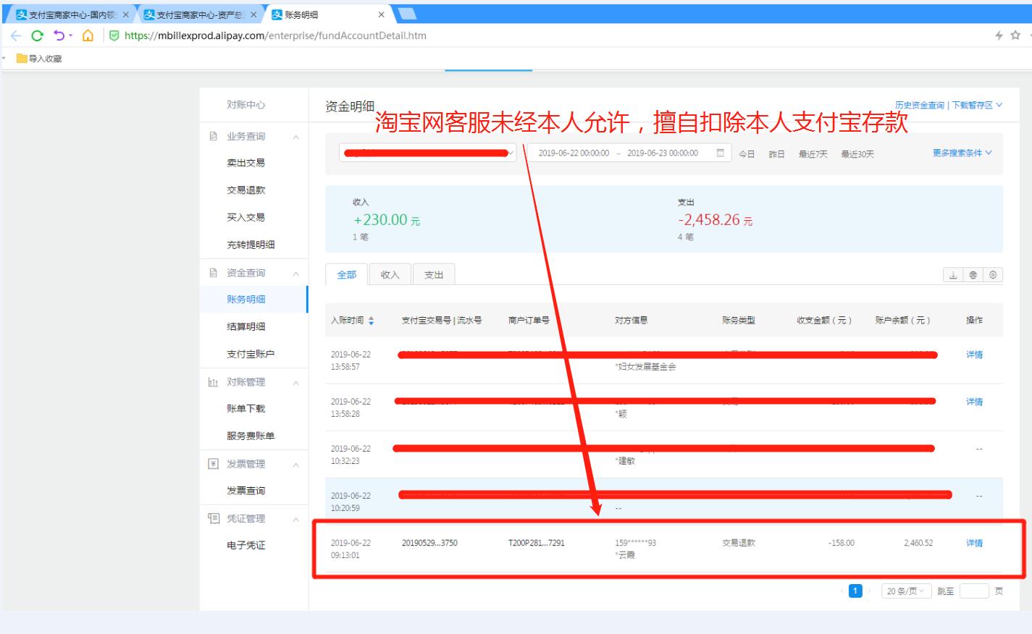The width and height of the screenshot is (1032, 634).
Task: Select the 支出 tab
Action: 434,275
